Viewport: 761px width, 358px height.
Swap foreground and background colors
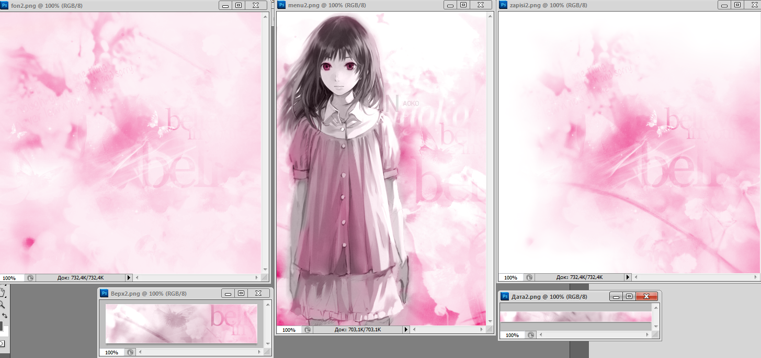4,316
